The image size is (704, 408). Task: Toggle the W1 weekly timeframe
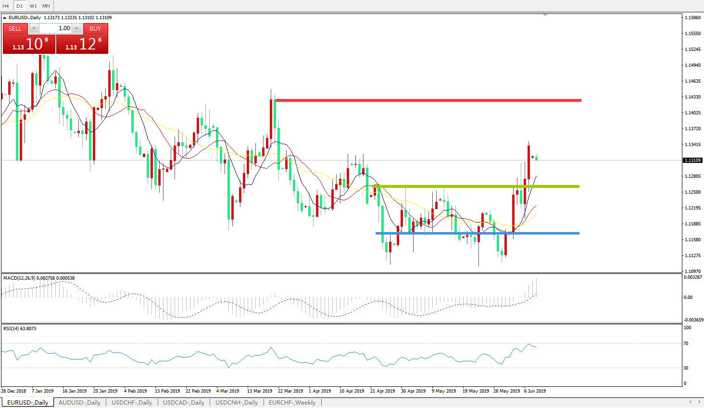33,6
